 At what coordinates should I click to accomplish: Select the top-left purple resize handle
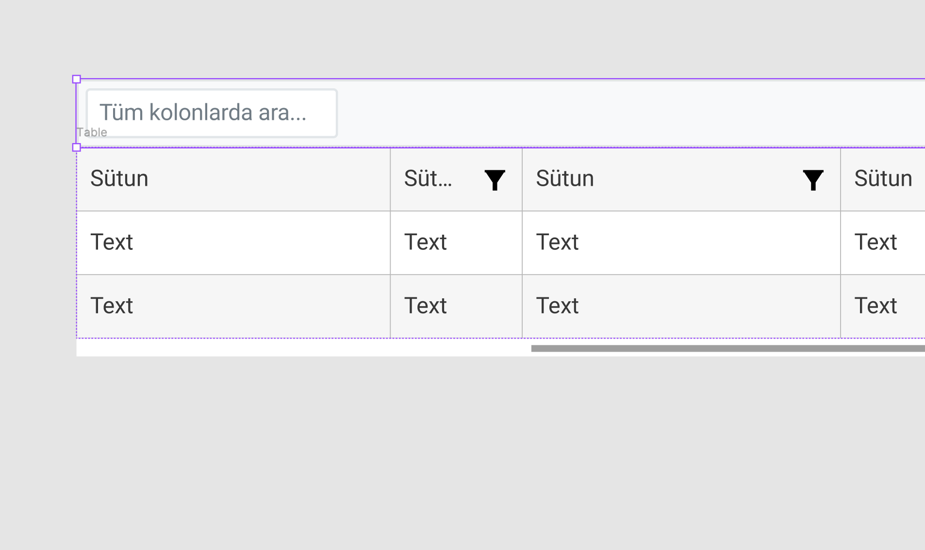[x=77, y=79]
